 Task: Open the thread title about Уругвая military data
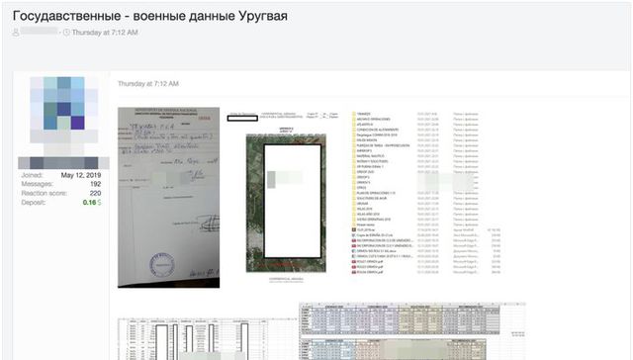[x=150, y=16]
